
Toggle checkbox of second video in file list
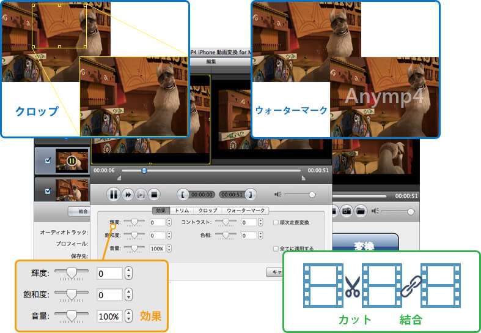[x=48, y=191]
